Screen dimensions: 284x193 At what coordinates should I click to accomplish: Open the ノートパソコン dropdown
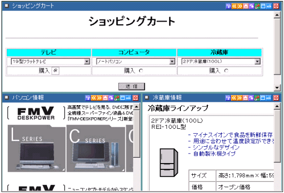[x=135, y=61]
